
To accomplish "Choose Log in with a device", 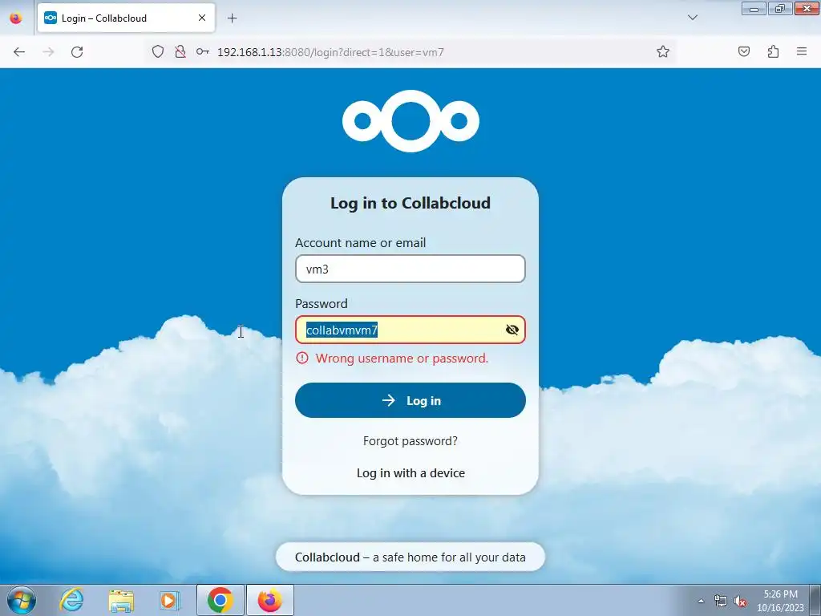I will click(410, 473).
